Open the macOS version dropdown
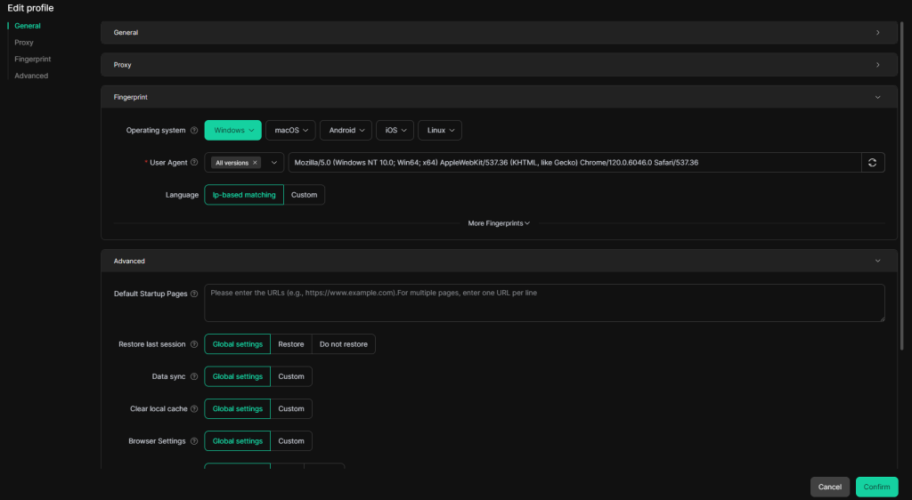This screenshot has width=912, height=500. click(x=293, y=131)
